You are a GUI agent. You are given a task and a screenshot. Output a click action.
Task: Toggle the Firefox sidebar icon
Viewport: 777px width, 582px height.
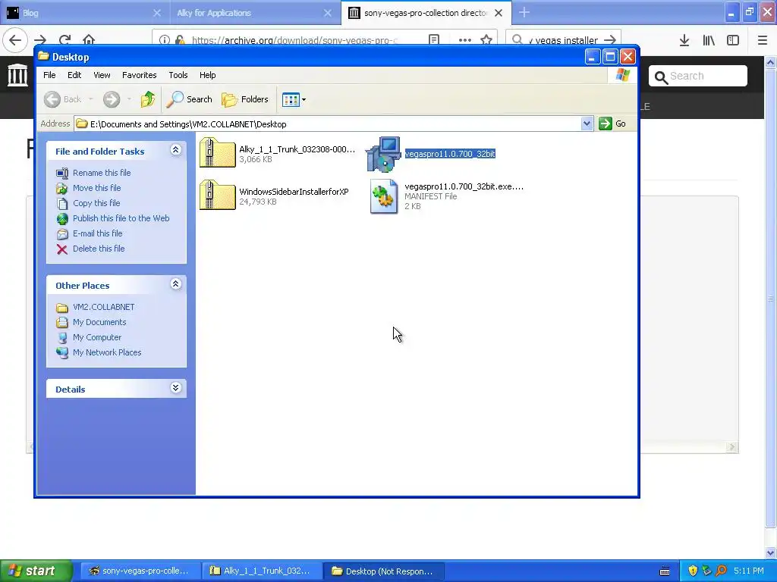tap(733, 40)
